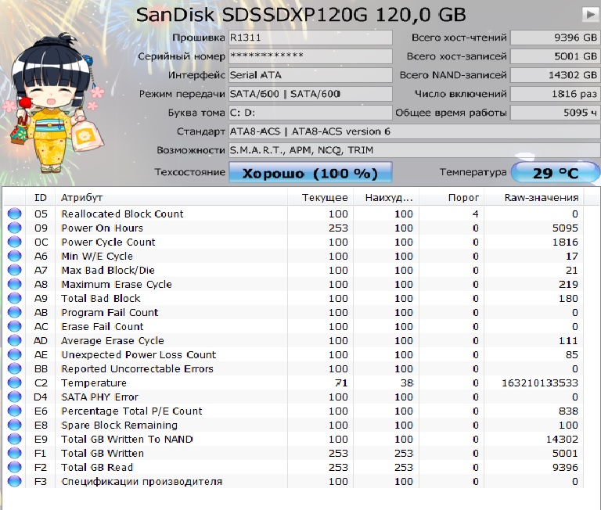601x510 pixels.
Task: Click raw value 838 of Percentage Total P/E
Action: pyautogui.click(x=568, y=411)
